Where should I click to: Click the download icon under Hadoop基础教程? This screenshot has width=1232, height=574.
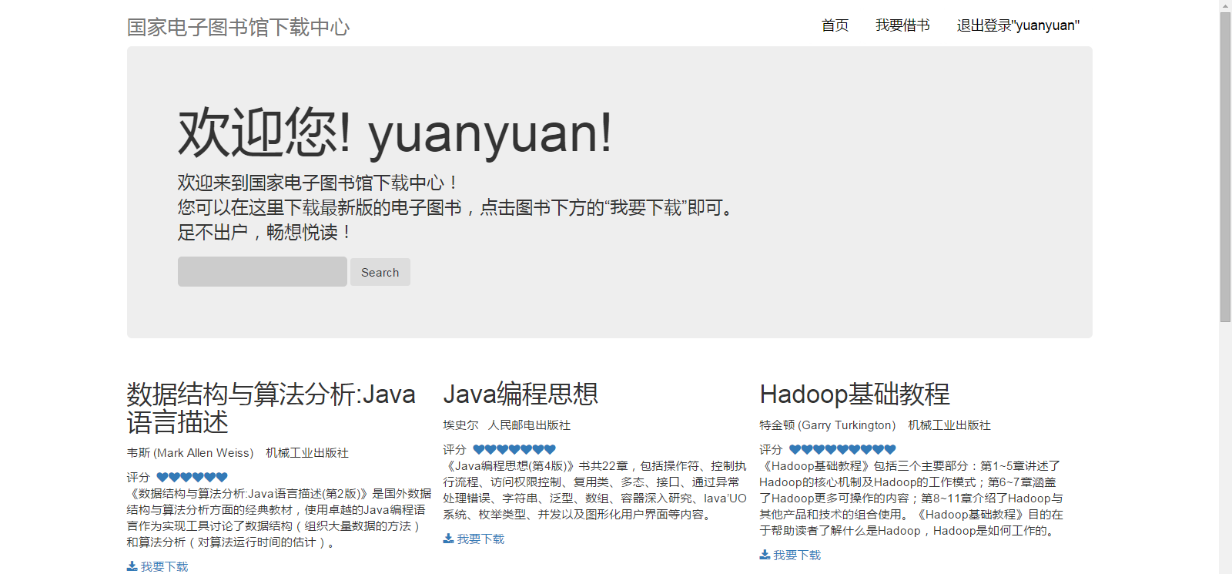point(765,555)
